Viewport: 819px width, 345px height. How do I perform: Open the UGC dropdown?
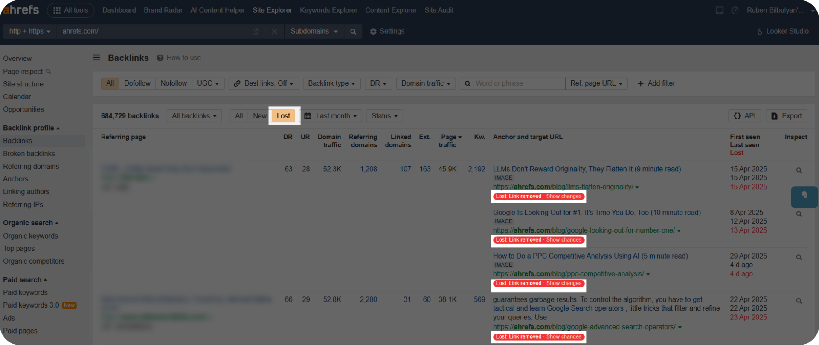click(x=208, y=83)
